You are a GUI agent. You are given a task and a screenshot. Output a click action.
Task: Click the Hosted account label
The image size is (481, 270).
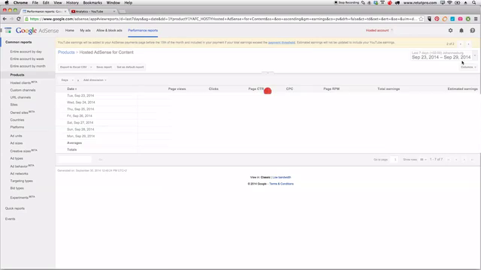click(x=377, y=30)
